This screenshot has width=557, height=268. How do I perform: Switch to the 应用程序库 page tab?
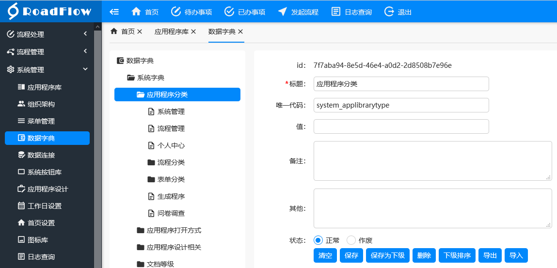(172, 32)
